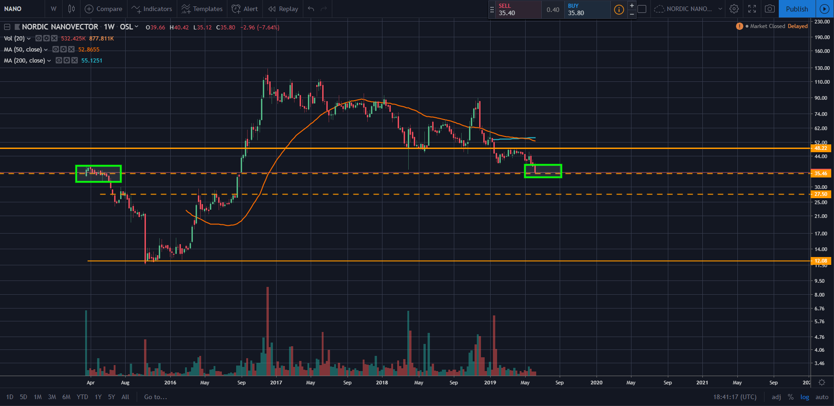Select the 5Y time range
The image size is (834, 406).
[x=111, y=397]
